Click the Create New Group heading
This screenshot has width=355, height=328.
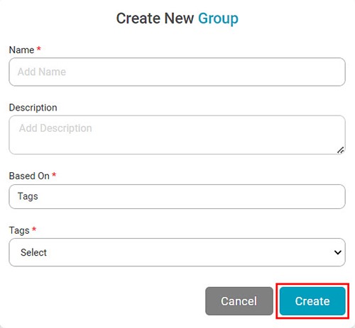[x=177, y=18]
